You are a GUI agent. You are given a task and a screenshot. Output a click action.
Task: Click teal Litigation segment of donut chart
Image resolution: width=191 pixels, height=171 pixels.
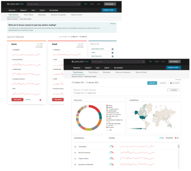[100, 115]
